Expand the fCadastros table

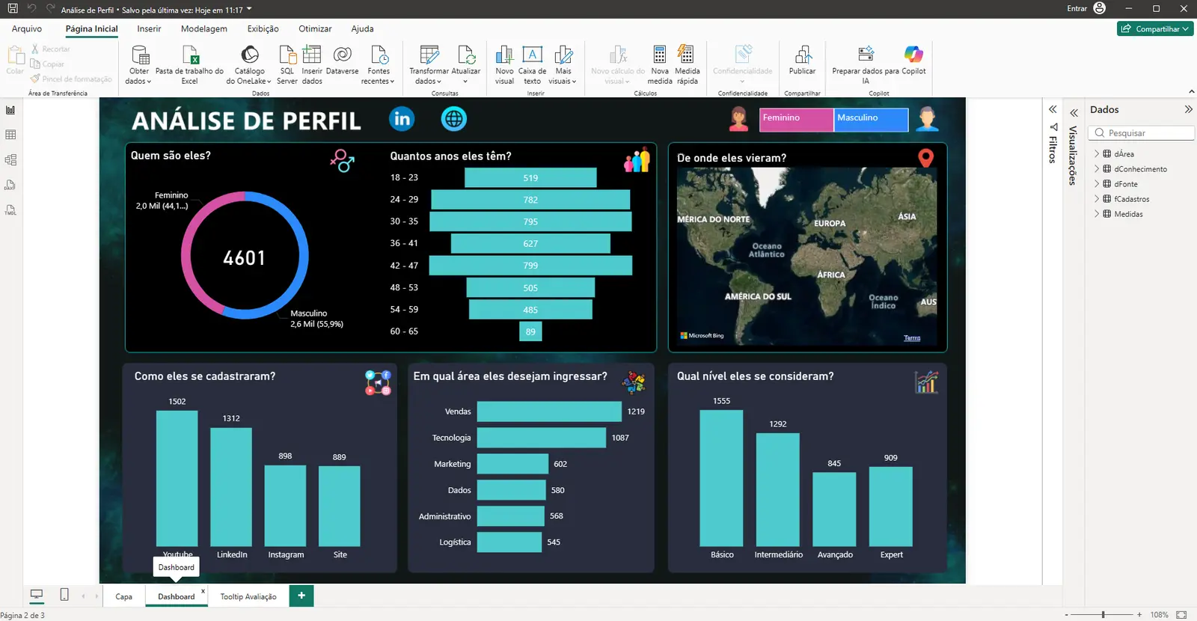pos(1097,198)
